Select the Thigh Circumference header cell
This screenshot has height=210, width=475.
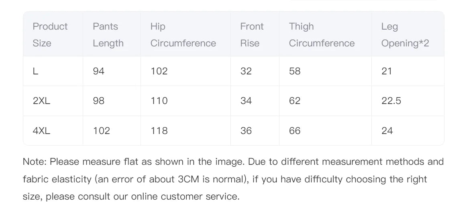(322, 35)
